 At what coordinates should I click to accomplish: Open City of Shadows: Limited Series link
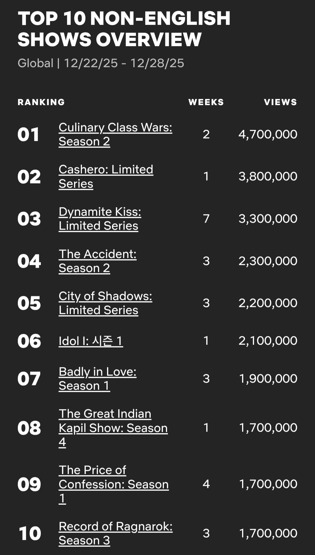pyautogui.click(x=105, y=303)
